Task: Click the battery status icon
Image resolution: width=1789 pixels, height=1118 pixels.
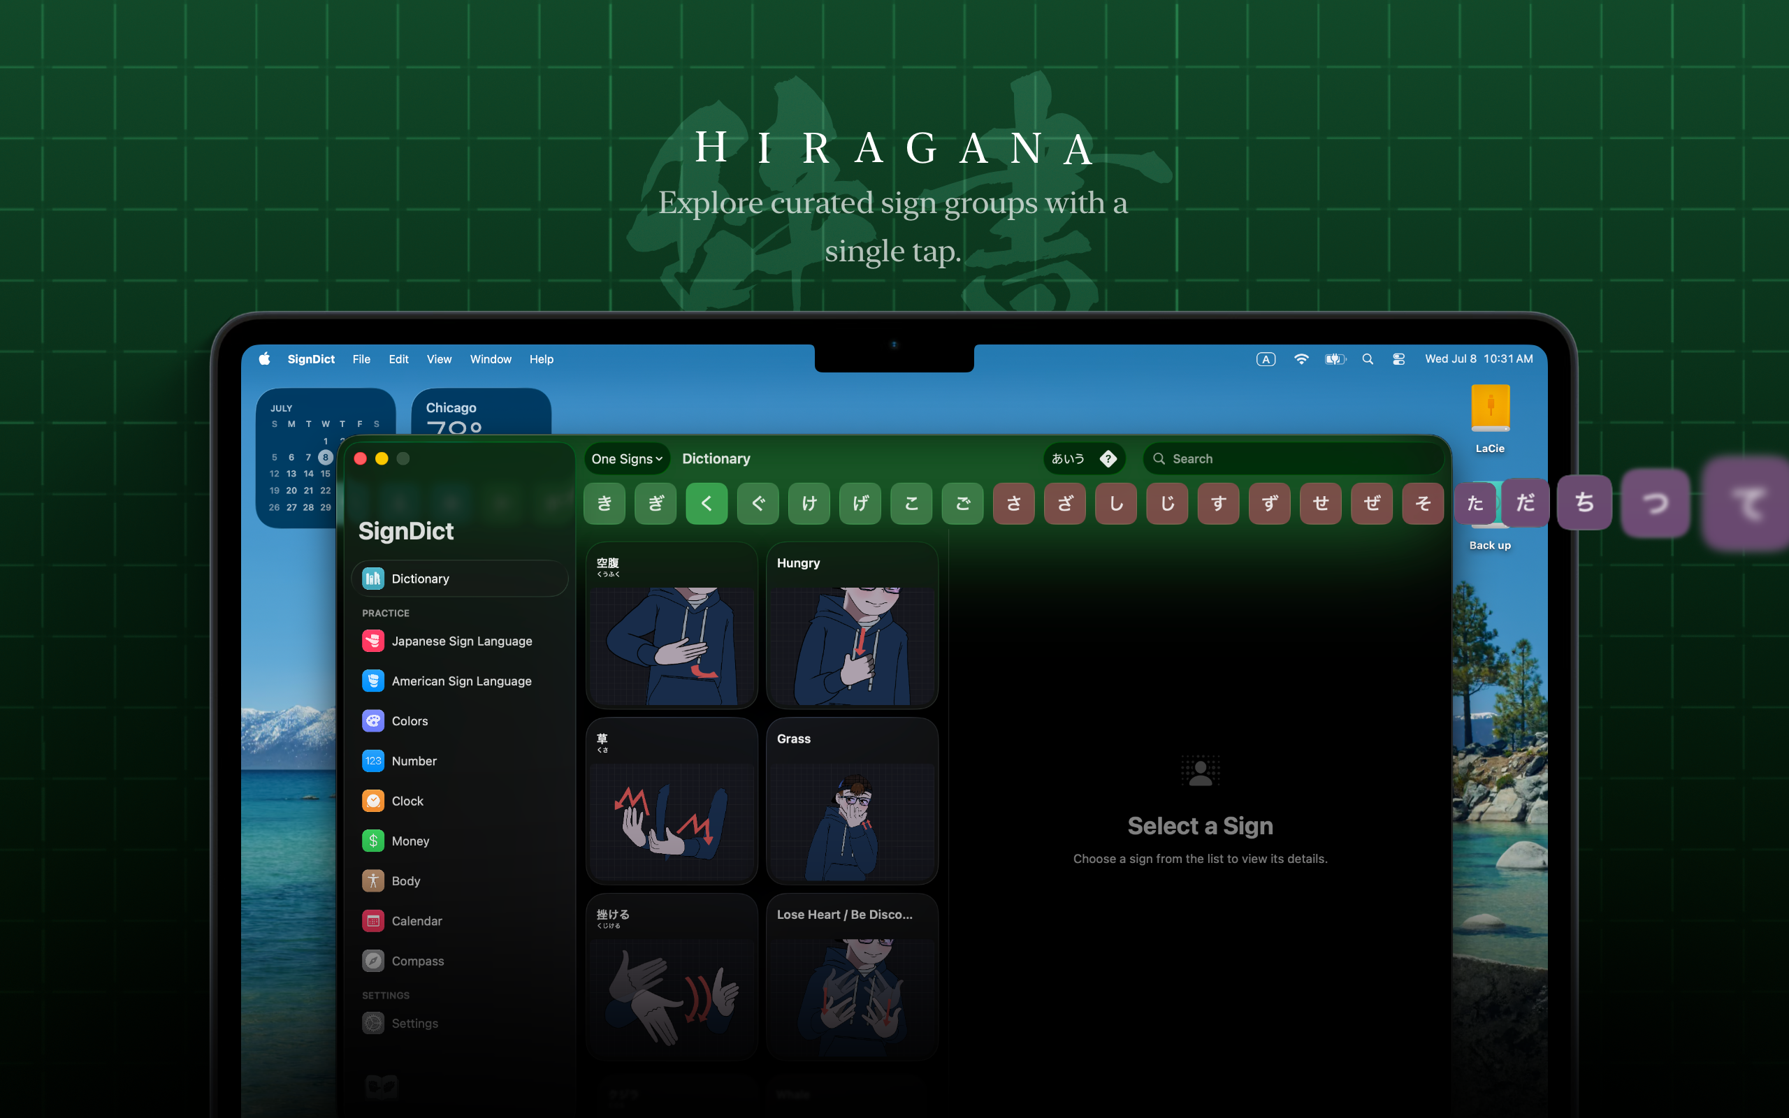Action: coord(1335,358)
